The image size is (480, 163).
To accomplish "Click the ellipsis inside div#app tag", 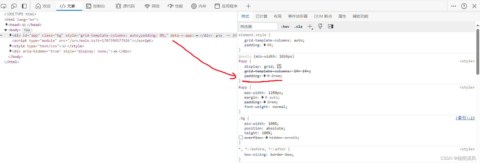I will (x=197, y=36).
